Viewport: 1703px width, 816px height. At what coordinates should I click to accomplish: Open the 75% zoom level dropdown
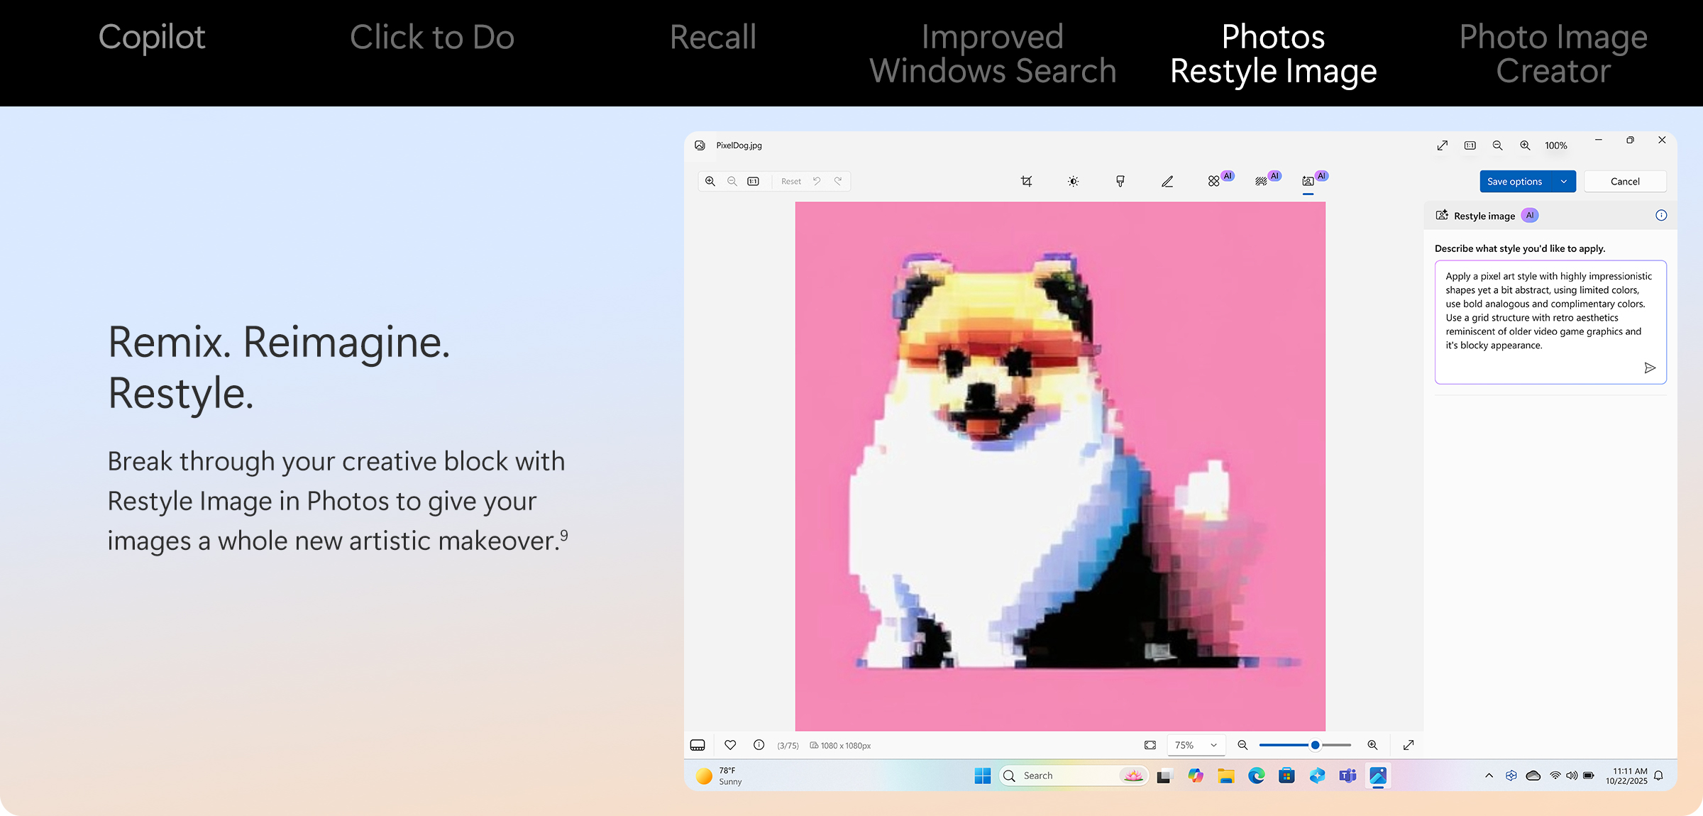(1196, 745)
